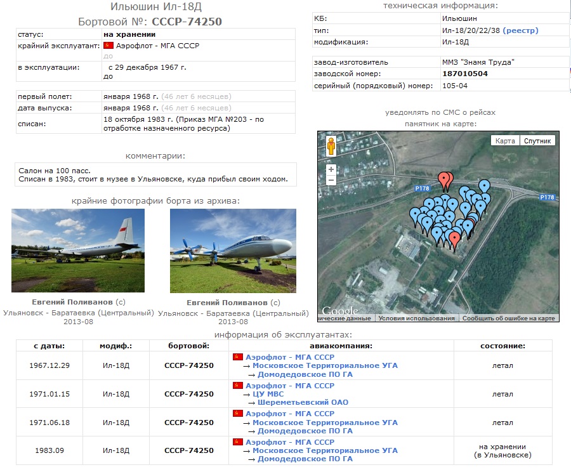The width and height of the screenshot is (571, 472).
Task: Click the topmost blue map marker
Action: (485, 187)
